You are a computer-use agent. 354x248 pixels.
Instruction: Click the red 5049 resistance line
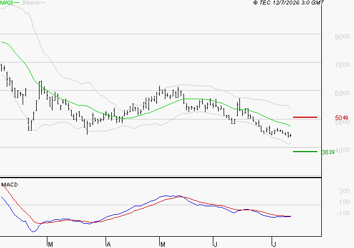coord(305,117)
